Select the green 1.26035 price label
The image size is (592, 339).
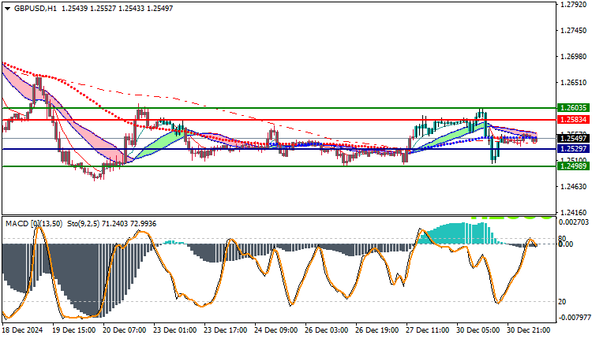click(573, 108)
